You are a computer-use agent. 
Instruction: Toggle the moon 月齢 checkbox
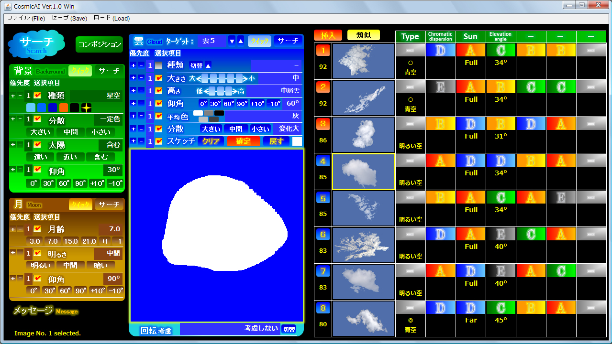pyautogui.click(x=37, y=229)
